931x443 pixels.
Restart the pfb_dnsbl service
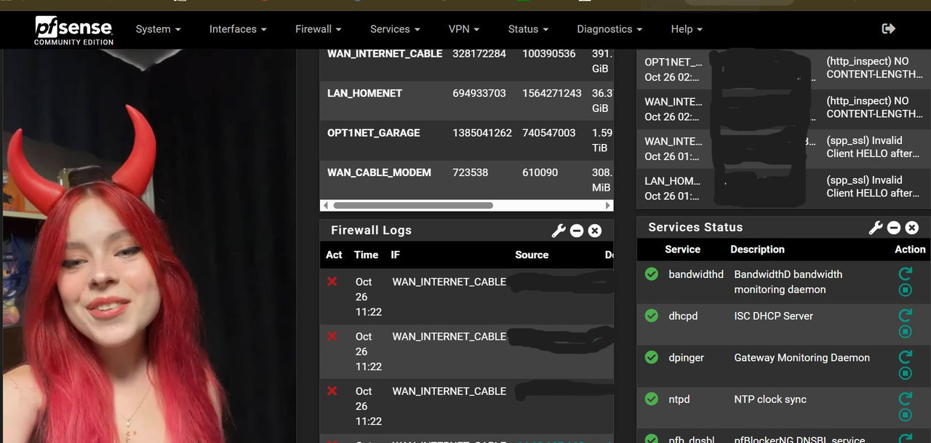click(906, 439)
